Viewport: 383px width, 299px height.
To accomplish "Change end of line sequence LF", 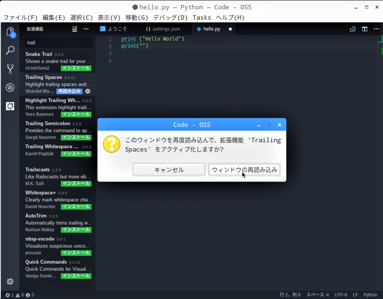I will coord(355,295).
